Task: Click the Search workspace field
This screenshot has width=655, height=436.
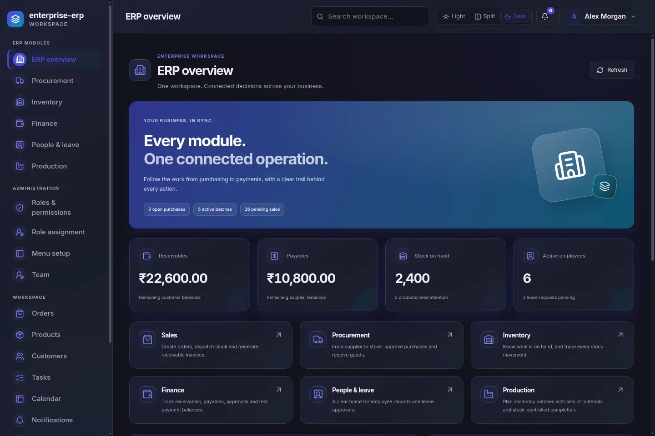Action: coord(370,16)
